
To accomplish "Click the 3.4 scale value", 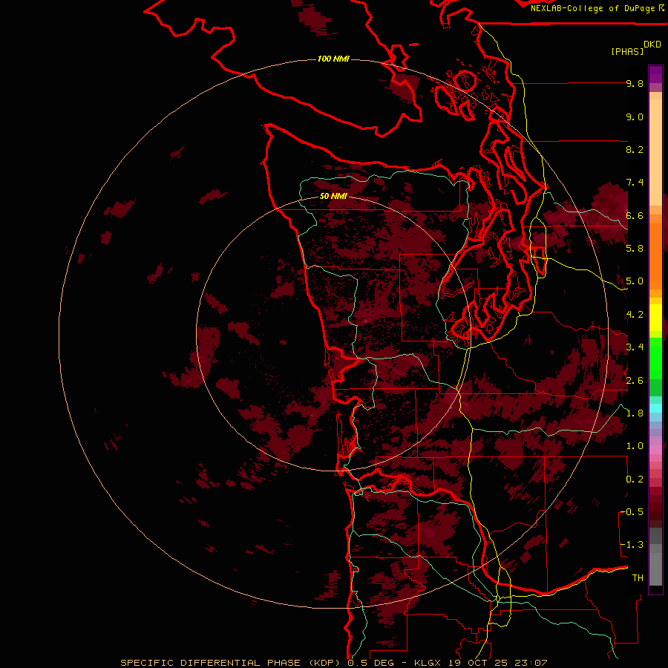I will click(x=635, y=347).
